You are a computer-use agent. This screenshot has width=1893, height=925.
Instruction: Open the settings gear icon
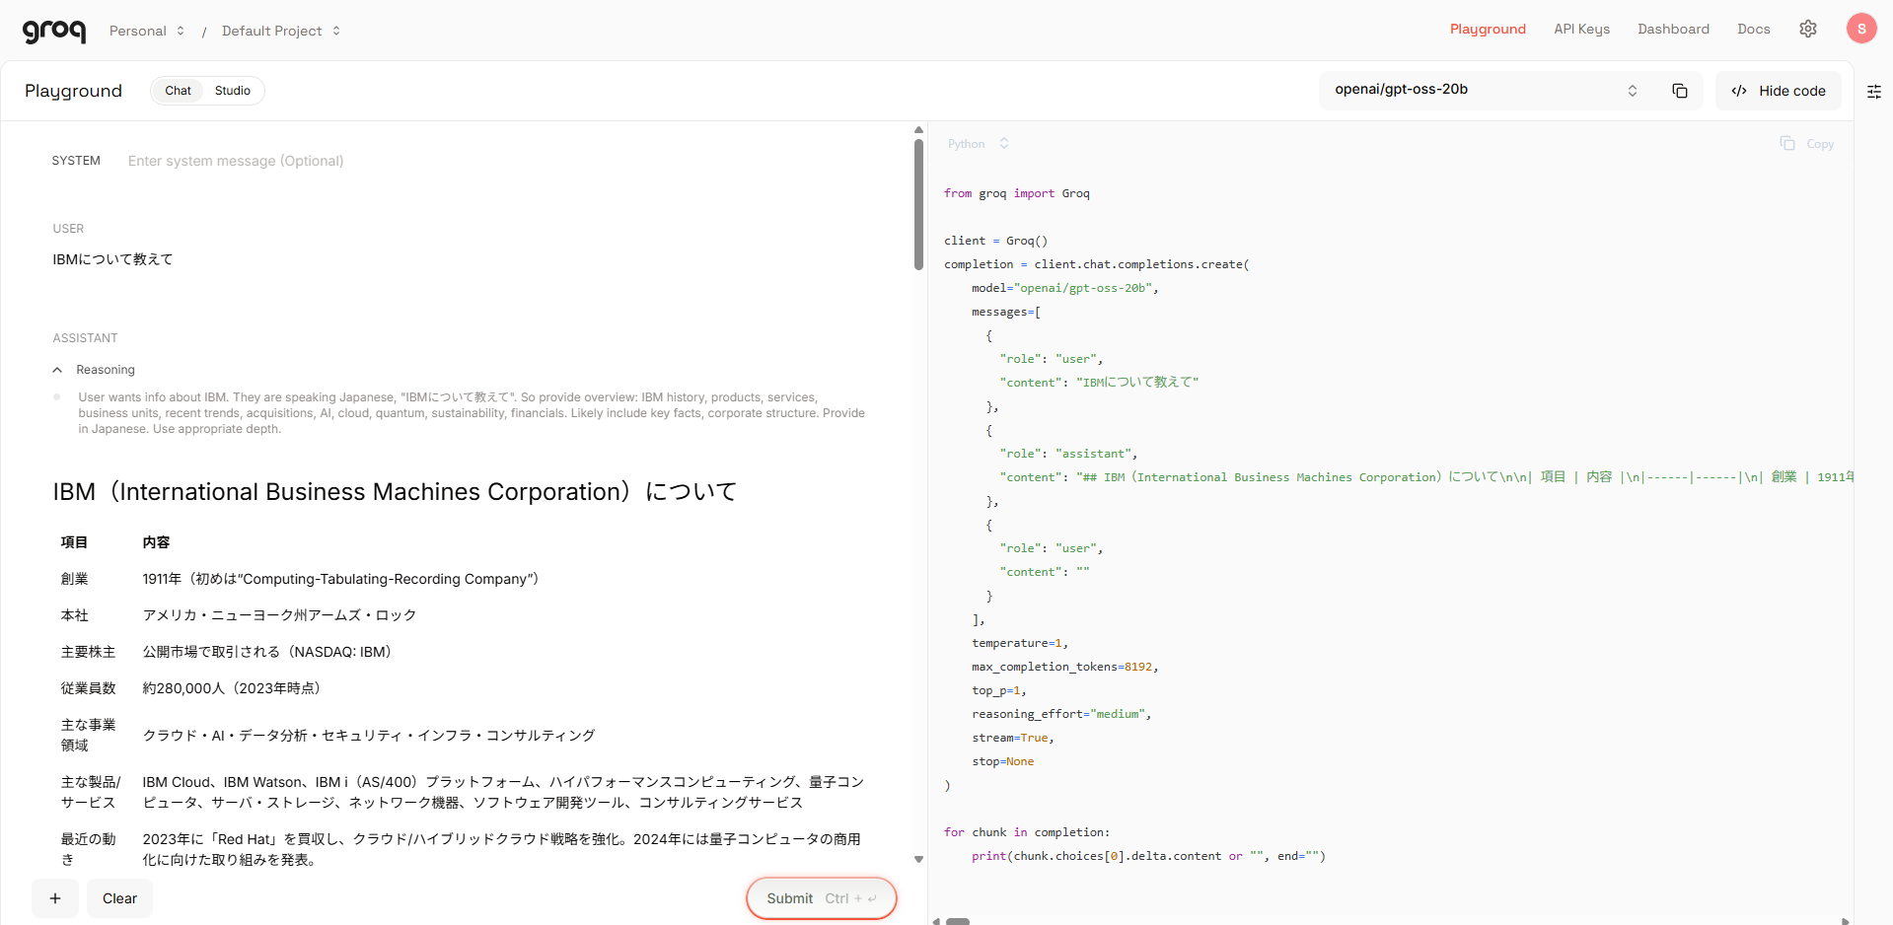1808,29
